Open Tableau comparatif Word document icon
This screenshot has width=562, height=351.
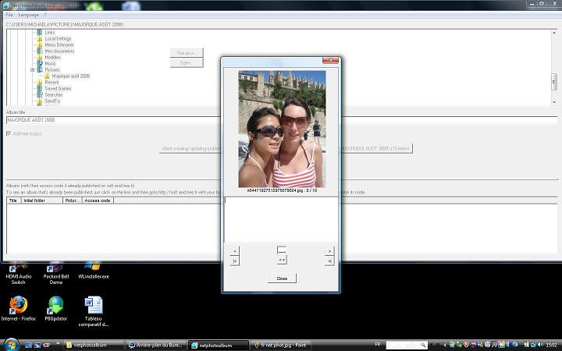[94, 311]
